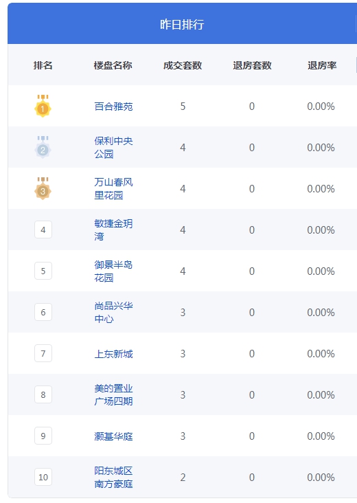Screen dimensions: 357x503
Task: Click the 退房率 column header
Action: (x=322, y=65)
